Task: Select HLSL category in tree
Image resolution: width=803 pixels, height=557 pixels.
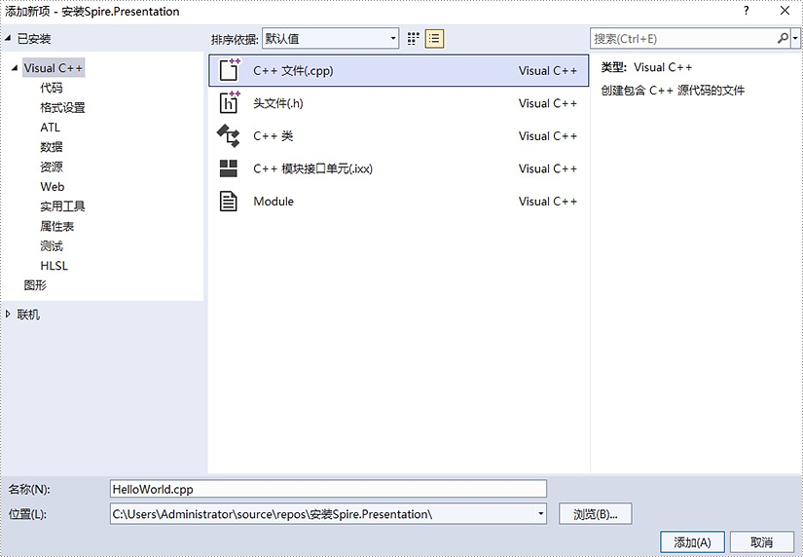Action: click(54, 266)
